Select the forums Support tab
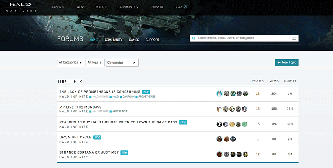 pos(152,40)
